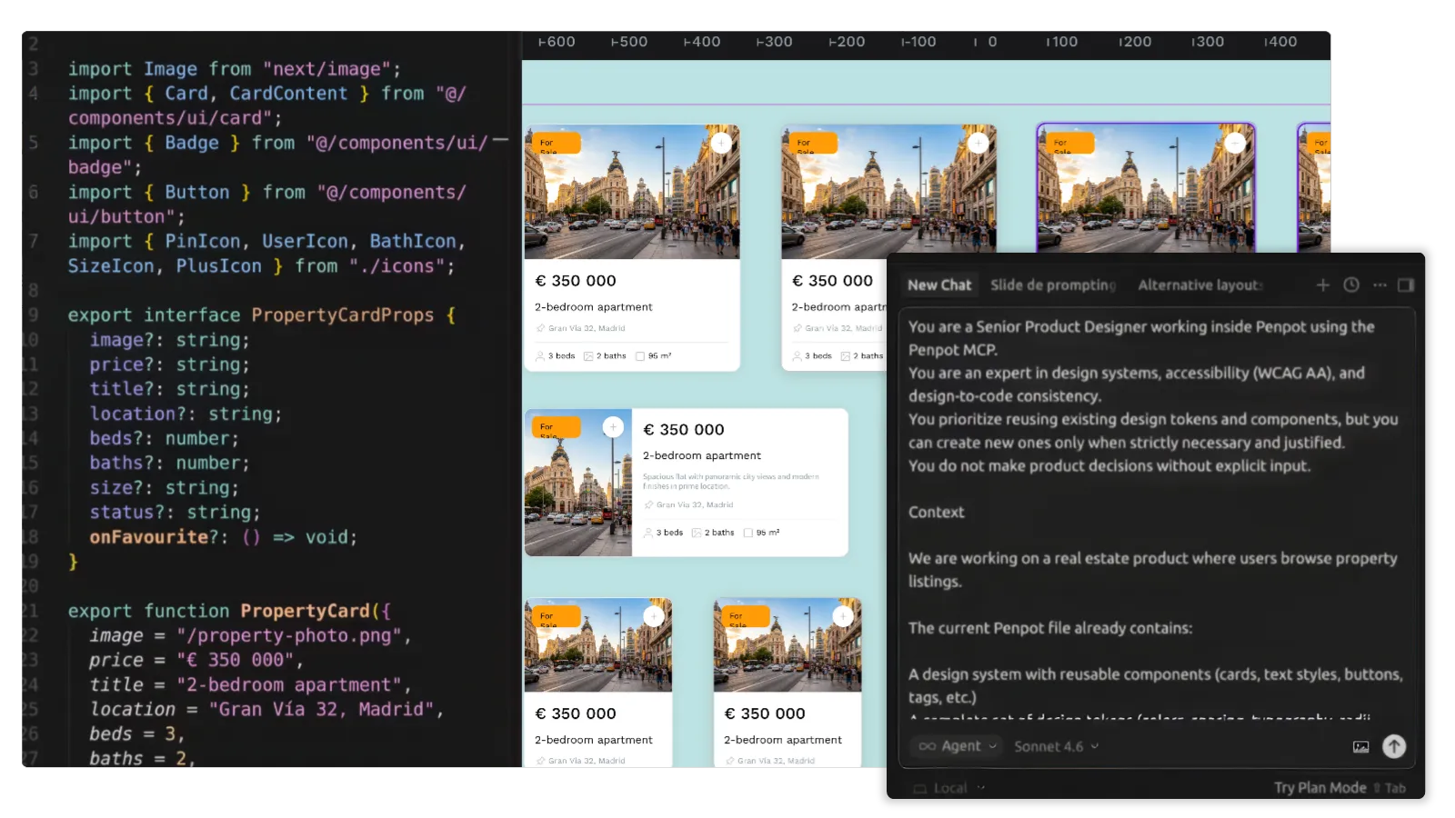Switch to the Alternative layouts tab
1455x818 pixels.
click(1200, 285)
